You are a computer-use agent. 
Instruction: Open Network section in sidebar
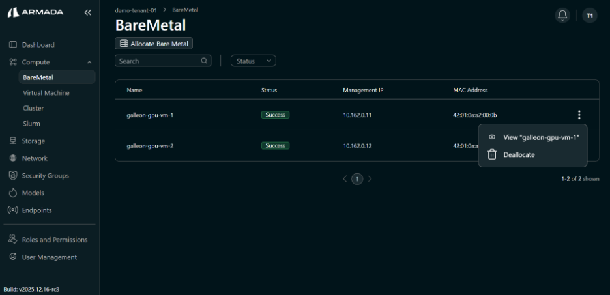(x=35, y=158)
